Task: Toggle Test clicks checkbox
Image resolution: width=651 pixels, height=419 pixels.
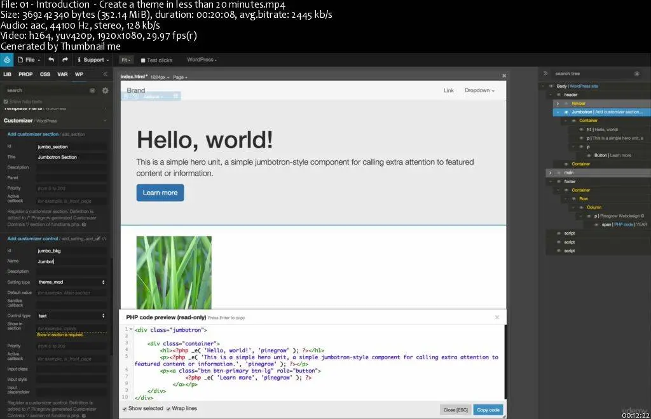Action: (x=143, y=60)
